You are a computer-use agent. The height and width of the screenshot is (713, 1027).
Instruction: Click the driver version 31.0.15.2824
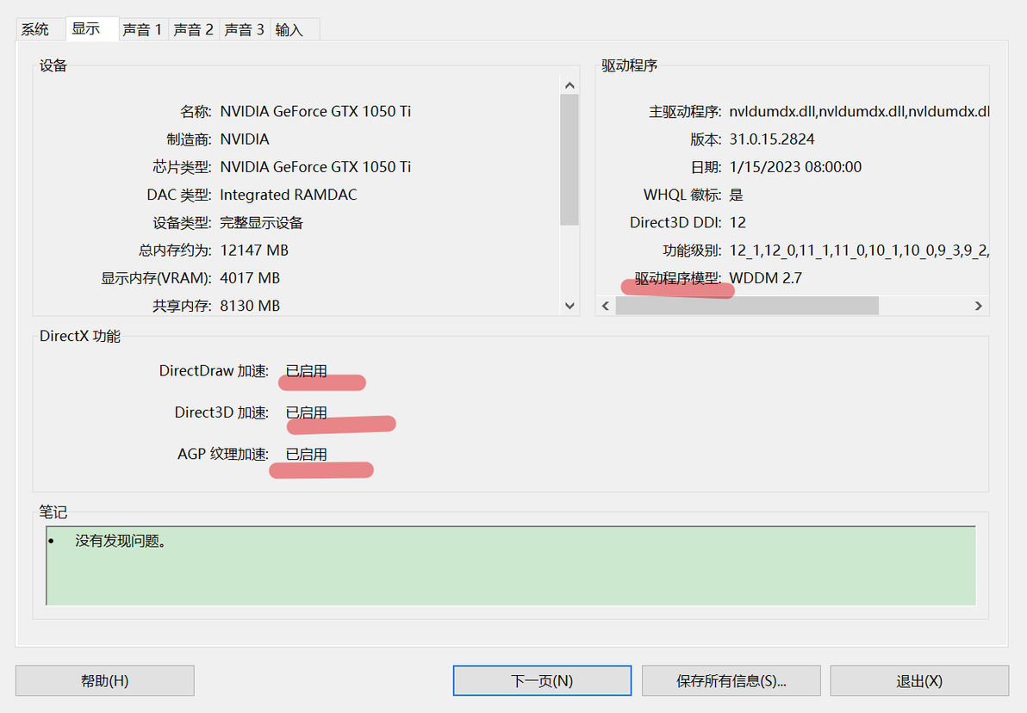[772, 139]
